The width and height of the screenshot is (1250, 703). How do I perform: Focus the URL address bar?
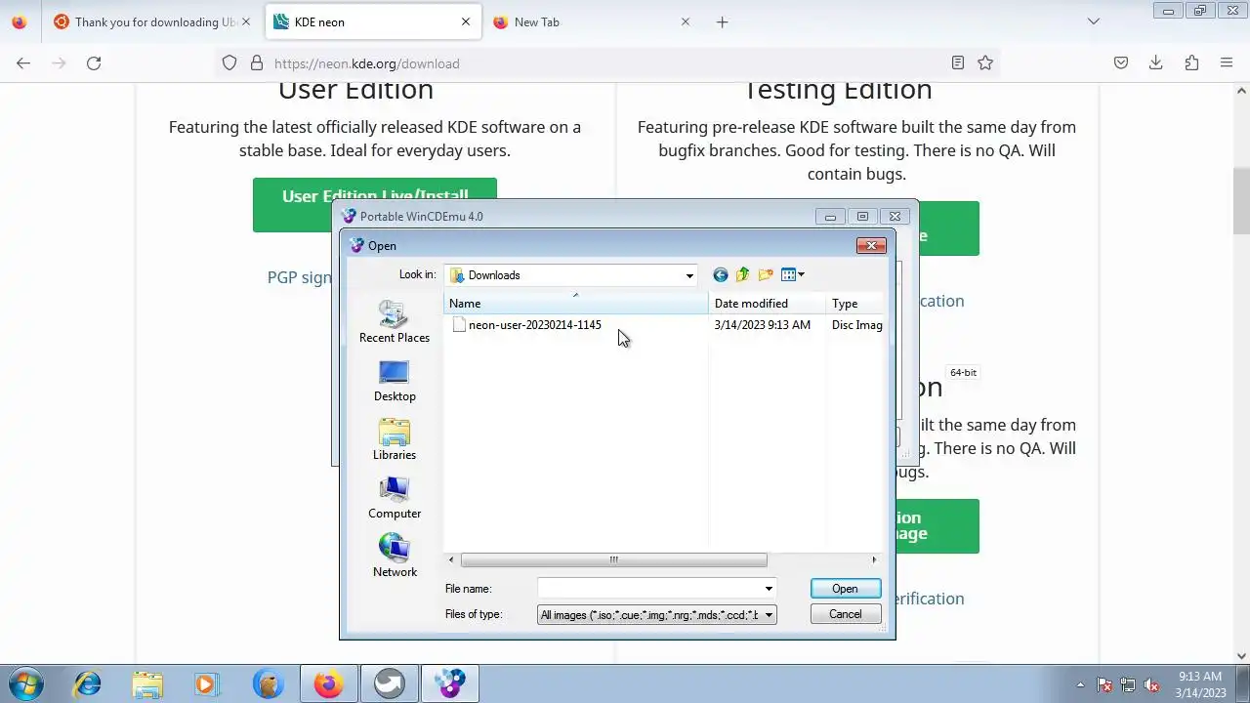click(605, 63)
